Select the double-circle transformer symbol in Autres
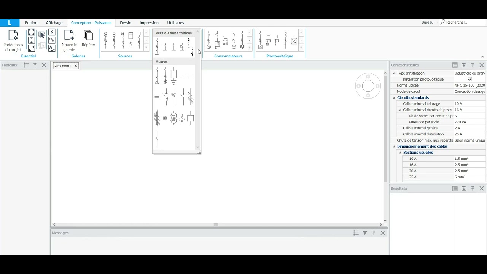Screen dimensions: 487x274 (173, 118)
